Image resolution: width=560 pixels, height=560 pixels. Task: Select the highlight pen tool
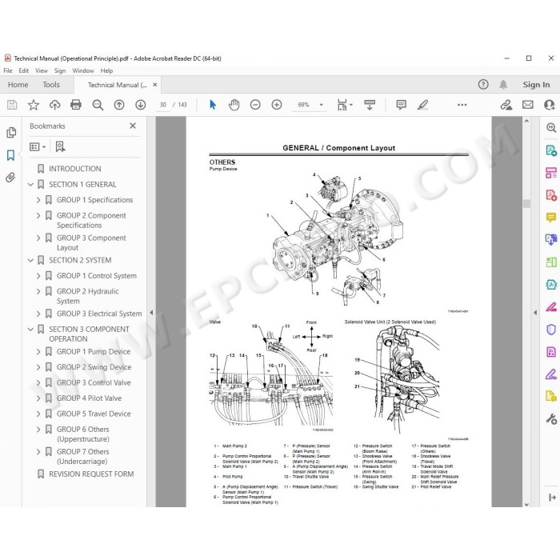coord(422,105)
